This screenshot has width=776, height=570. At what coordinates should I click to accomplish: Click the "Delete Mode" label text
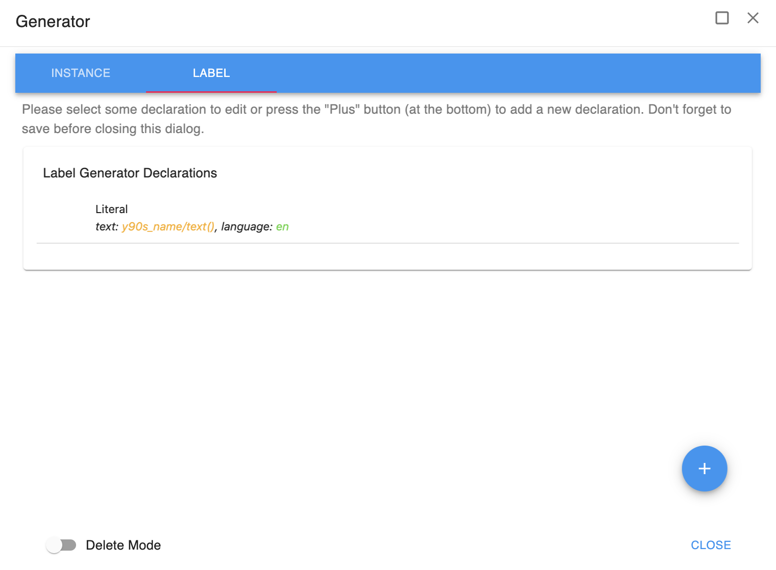pyautogui.click(x=123, y=545)
